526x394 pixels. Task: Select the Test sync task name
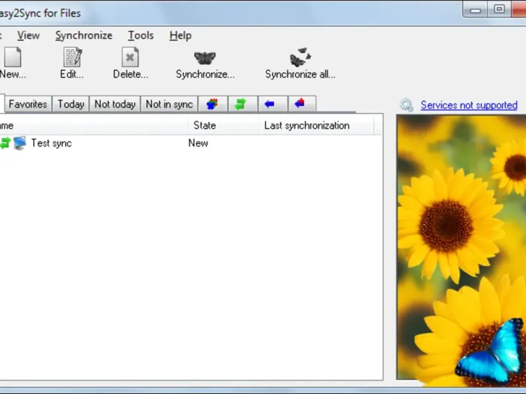point(51,143)
